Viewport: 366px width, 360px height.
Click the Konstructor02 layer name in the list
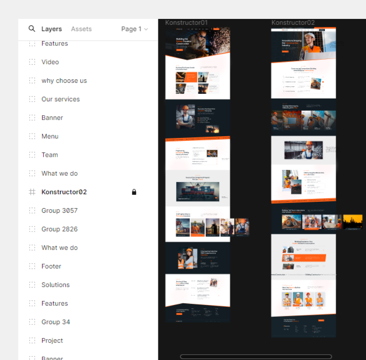pos(64,192)
